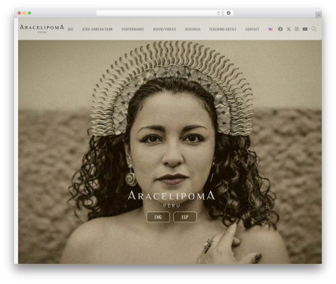Choose the ENG language button
The height and width of the screenshot is (284, 336).
(158, 217)
